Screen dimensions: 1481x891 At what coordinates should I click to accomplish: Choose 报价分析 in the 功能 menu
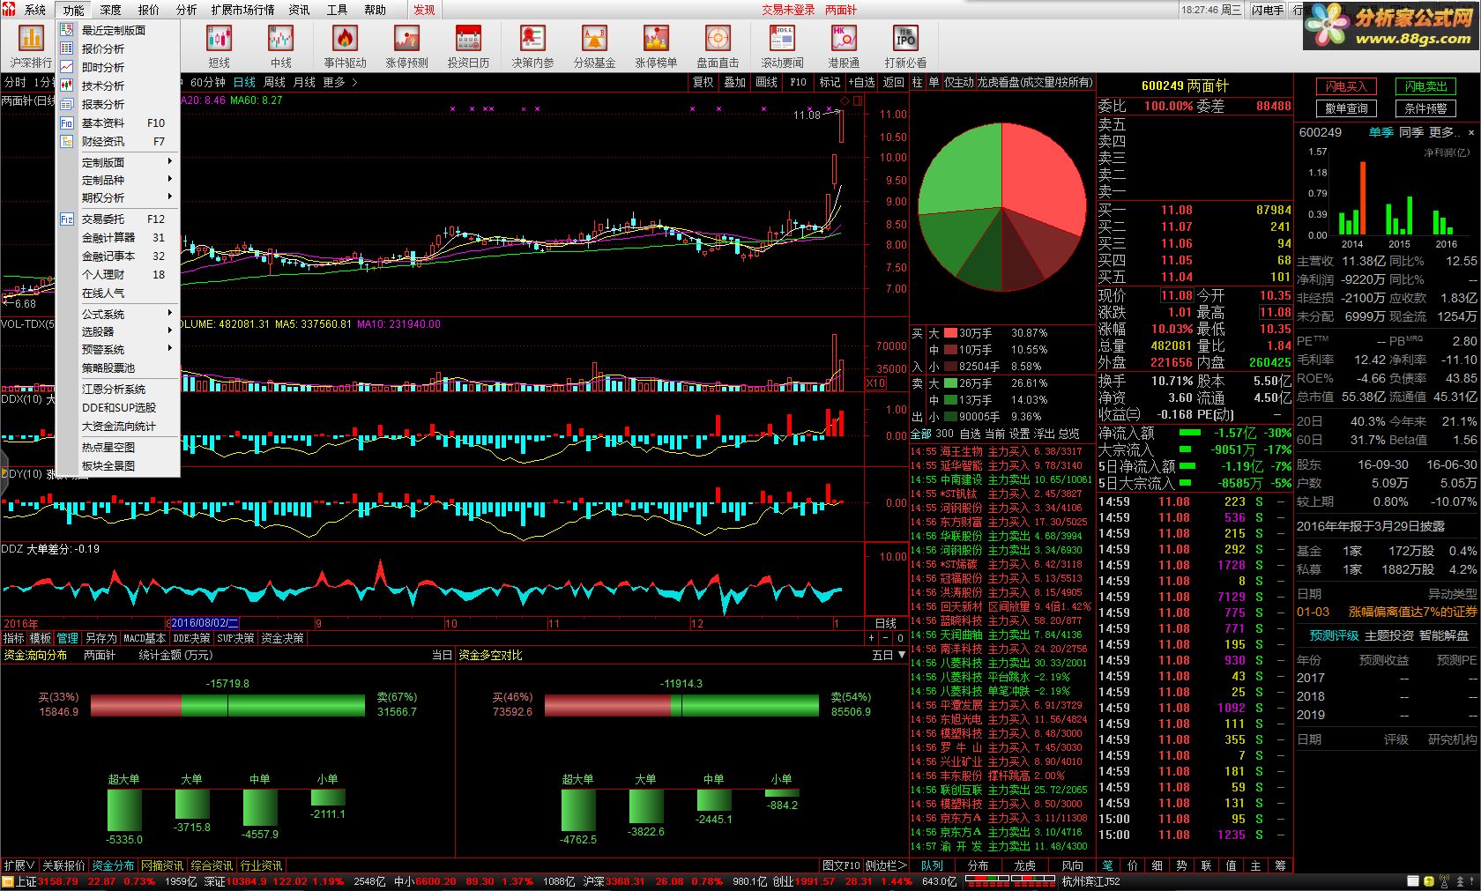coord(118,48)
